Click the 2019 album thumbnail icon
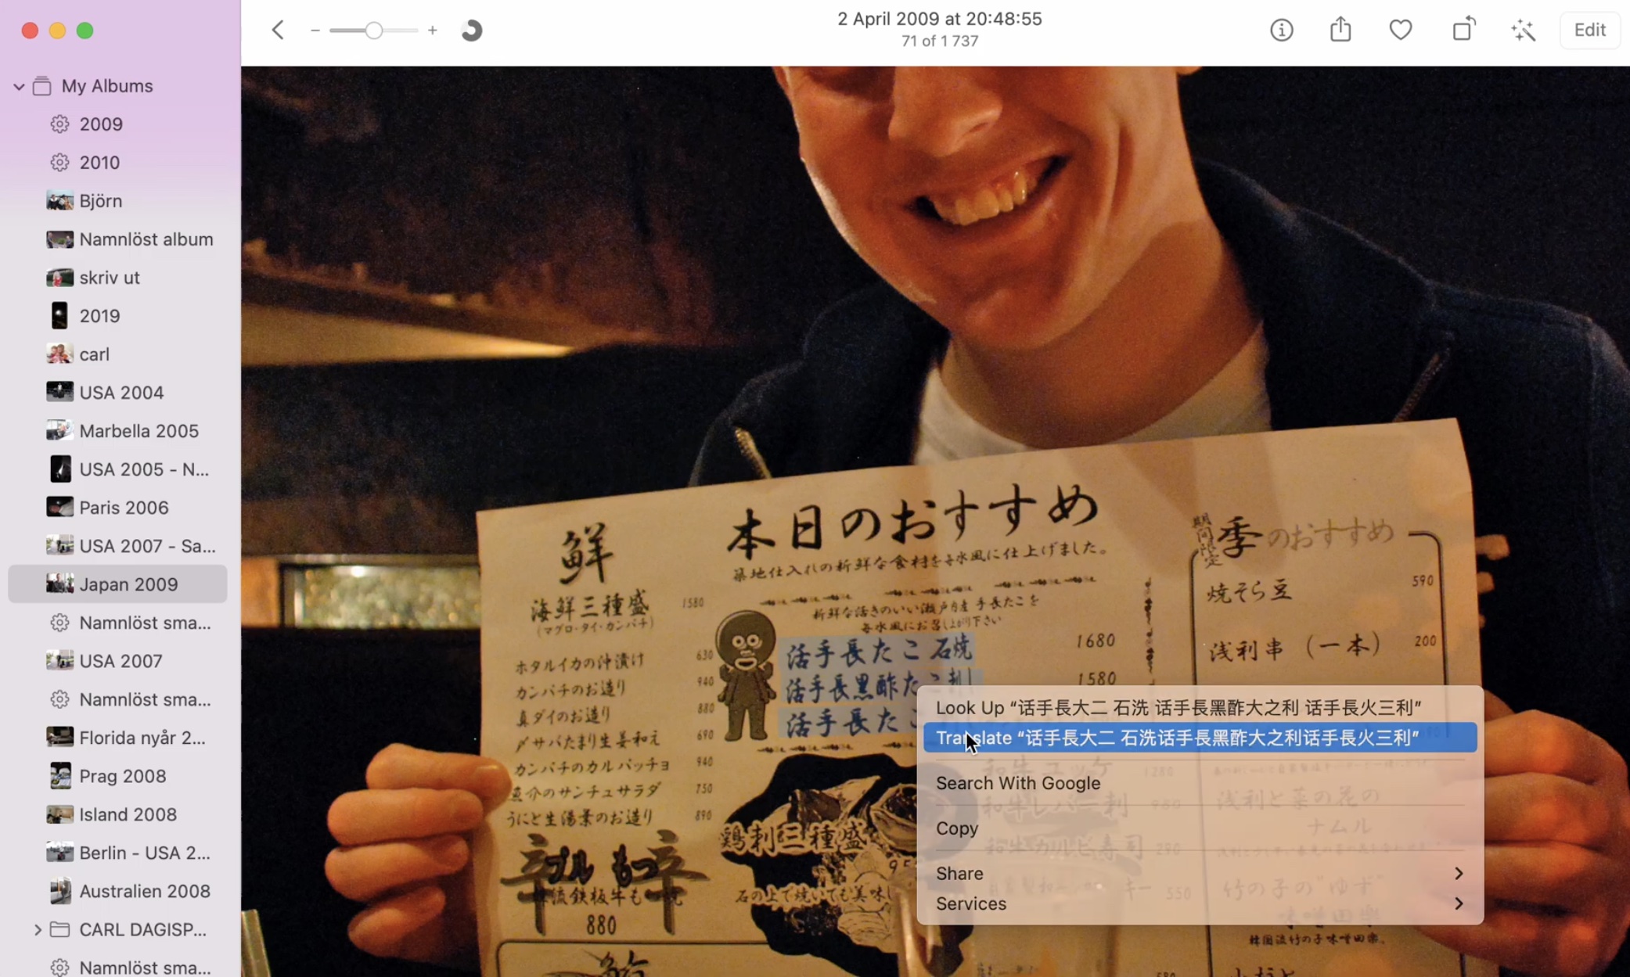 pyautogui.click(x=59, y=316)
